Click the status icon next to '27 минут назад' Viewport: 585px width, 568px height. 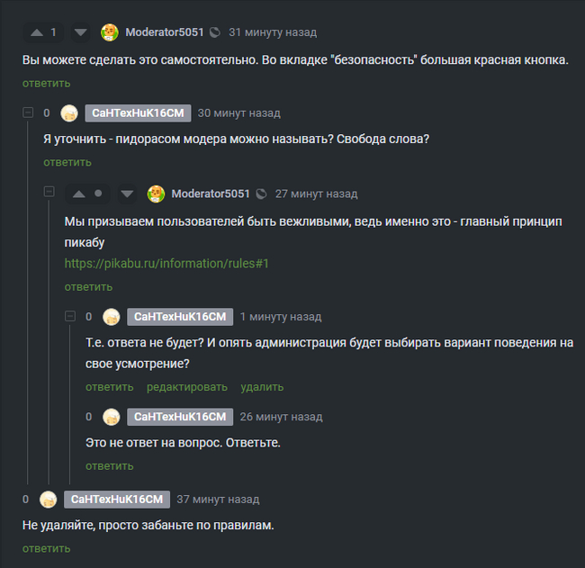(262, 194)
